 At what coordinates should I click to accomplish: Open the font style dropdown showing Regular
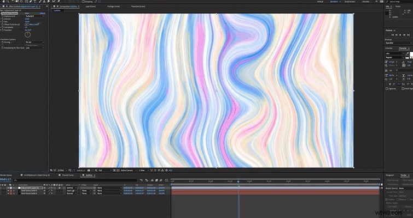click(394, 57)
